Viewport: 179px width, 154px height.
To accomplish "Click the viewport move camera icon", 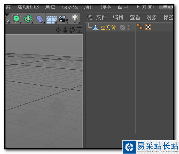I will coord(58,30).
